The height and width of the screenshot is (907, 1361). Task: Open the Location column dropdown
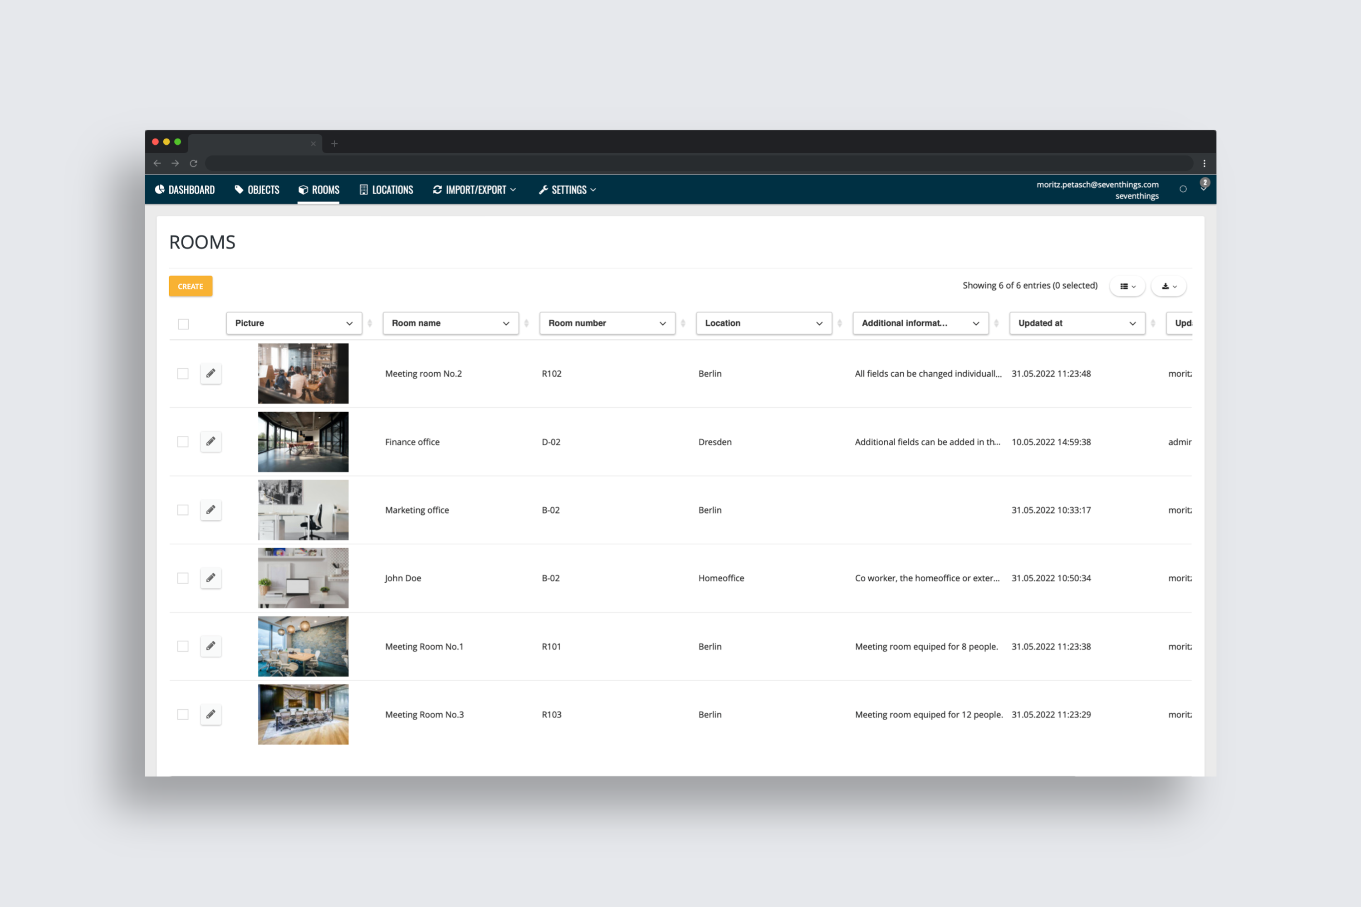click(764, 323)
